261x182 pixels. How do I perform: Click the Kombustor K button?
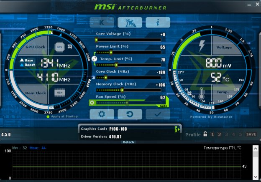click(103, 23)
